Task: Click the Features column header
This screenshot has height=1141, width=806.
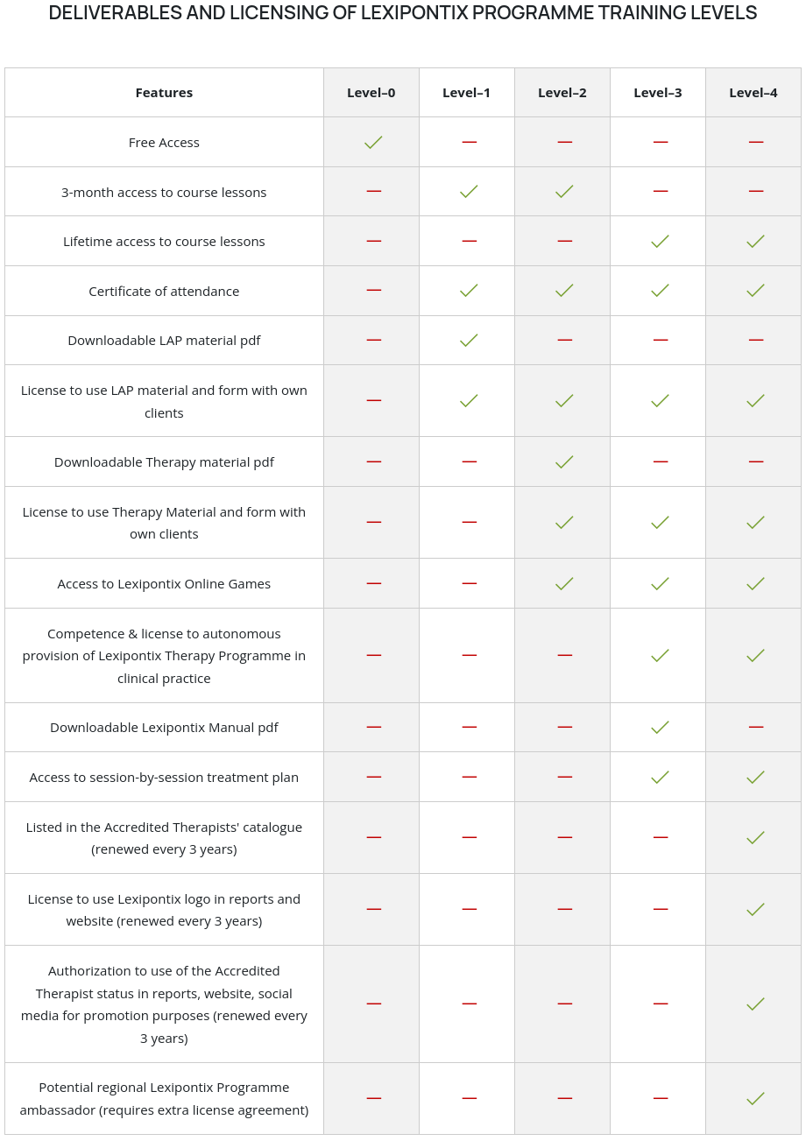Action: click(164, 93)
